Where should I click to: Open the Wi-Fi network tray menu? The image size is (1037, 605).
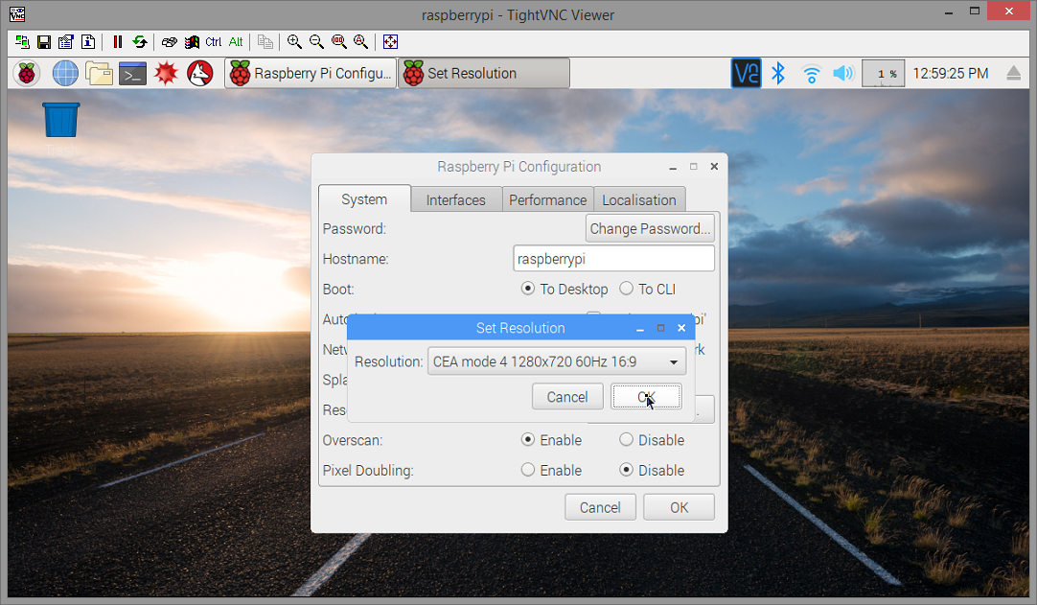[811, 74]
